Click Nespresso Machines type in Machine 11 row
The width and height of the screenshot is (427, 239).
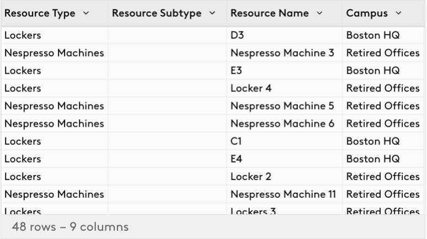(x=54, y=194)
